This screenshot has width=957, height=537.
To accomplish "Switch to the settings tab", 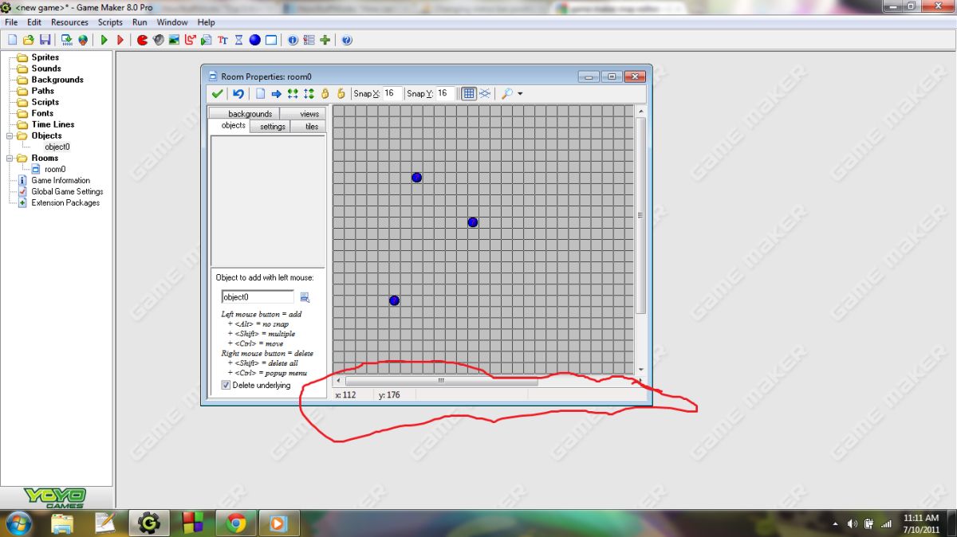I will pyautogui.click(x=272, y=127).
